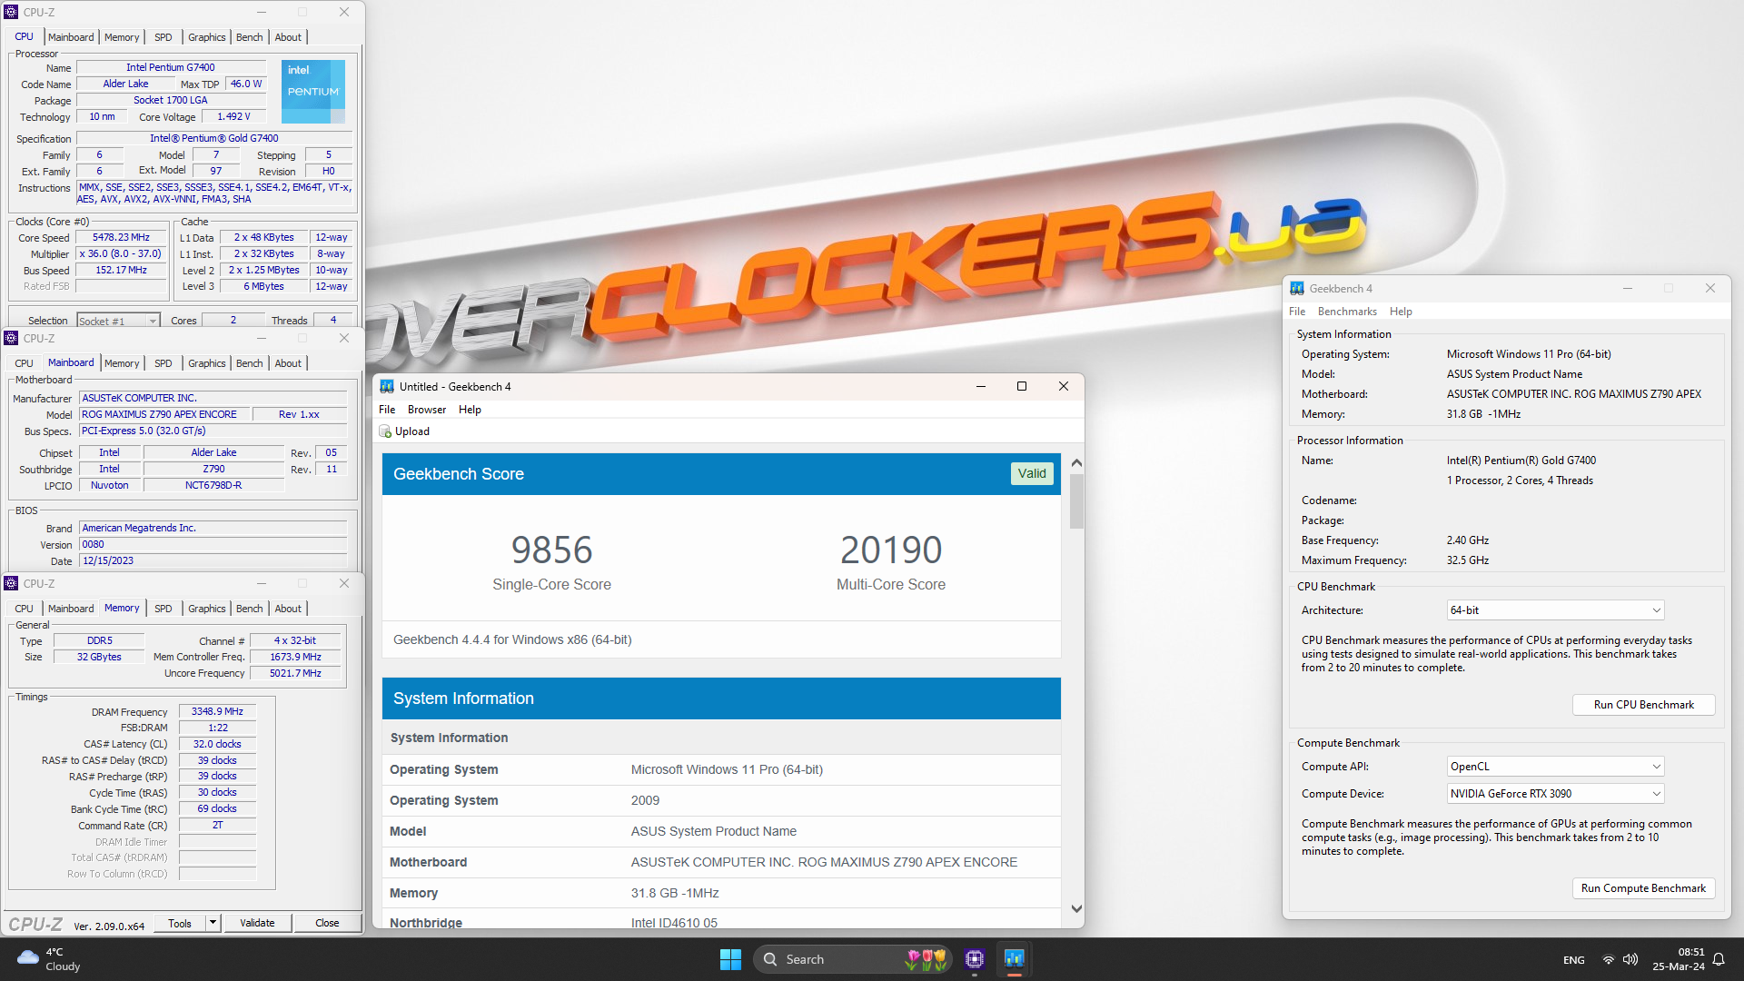
Task: Open volume control in system tray
Action: (1630, 959)
